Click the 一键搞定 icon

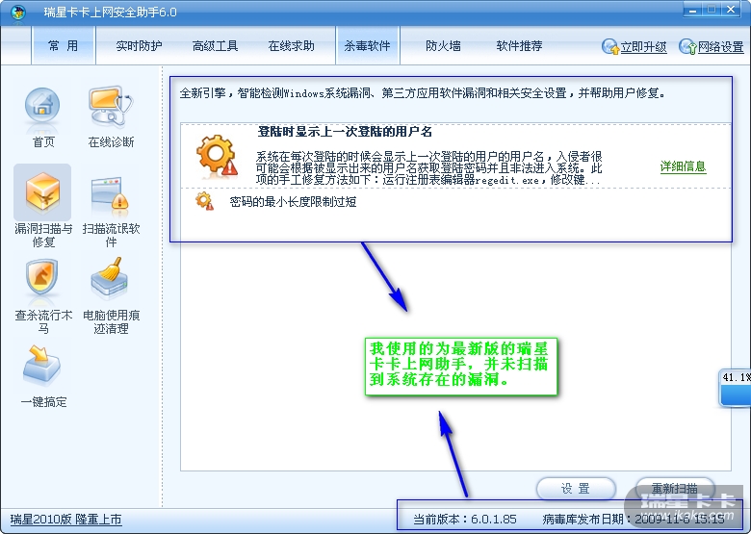click(x=42, y=366)
